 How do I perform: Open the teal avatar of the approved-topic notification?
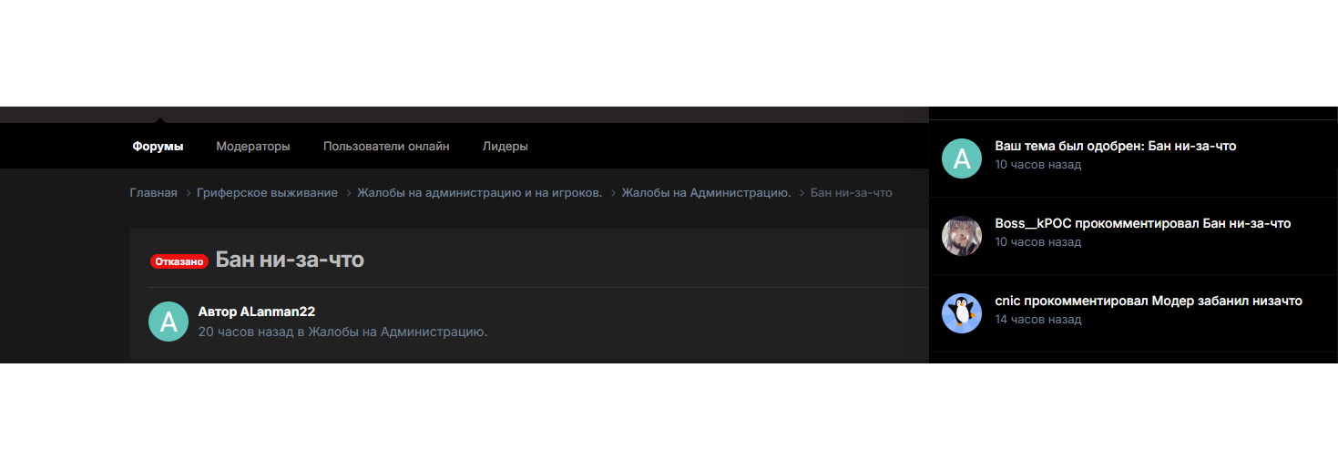pos(961,158)
